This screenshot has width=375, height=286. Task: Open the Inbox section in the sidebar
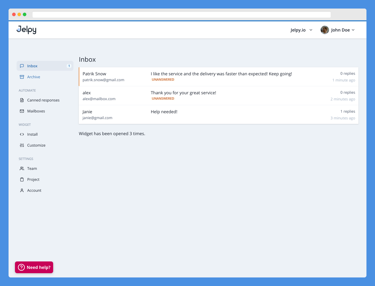pos(45,66)
